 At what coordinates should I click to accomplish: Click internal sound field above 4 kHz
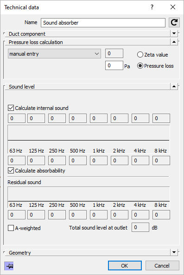[140, 118]
